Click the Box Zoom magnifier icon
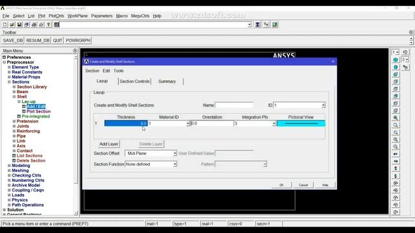Screen dimensions: 415x233 (x=396, y=125)
